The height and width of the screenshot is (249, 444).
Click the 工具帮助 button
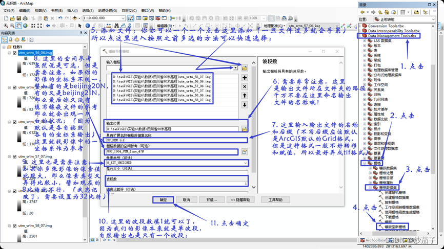pyautogui.click(x=275, y=200)
